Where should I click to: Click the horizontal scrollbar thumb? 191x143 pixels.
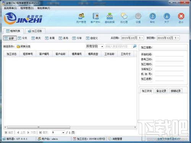click(x=39, y=127)
